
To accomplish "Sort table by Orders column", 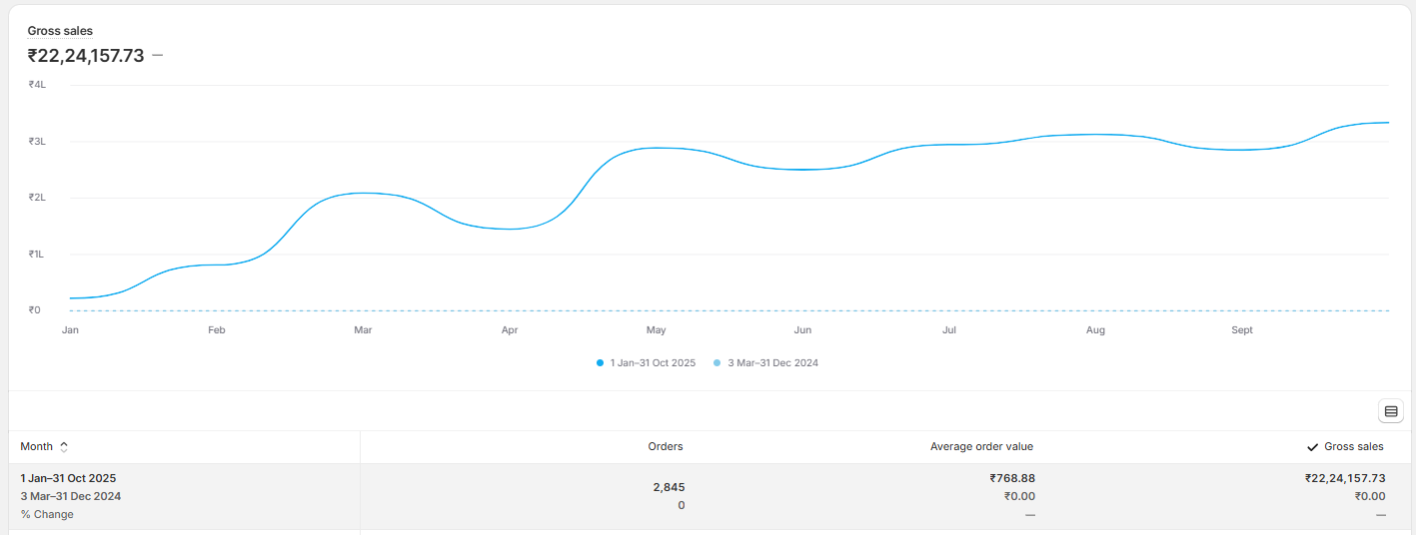I will click(666, 446).
